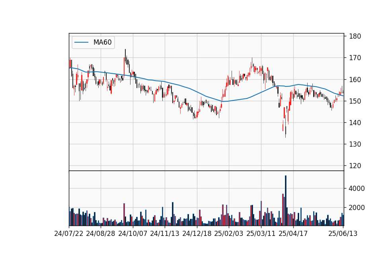382x275 pixels.
Task: Click the blue MA60 legend line sample
Action: point(81,42)
